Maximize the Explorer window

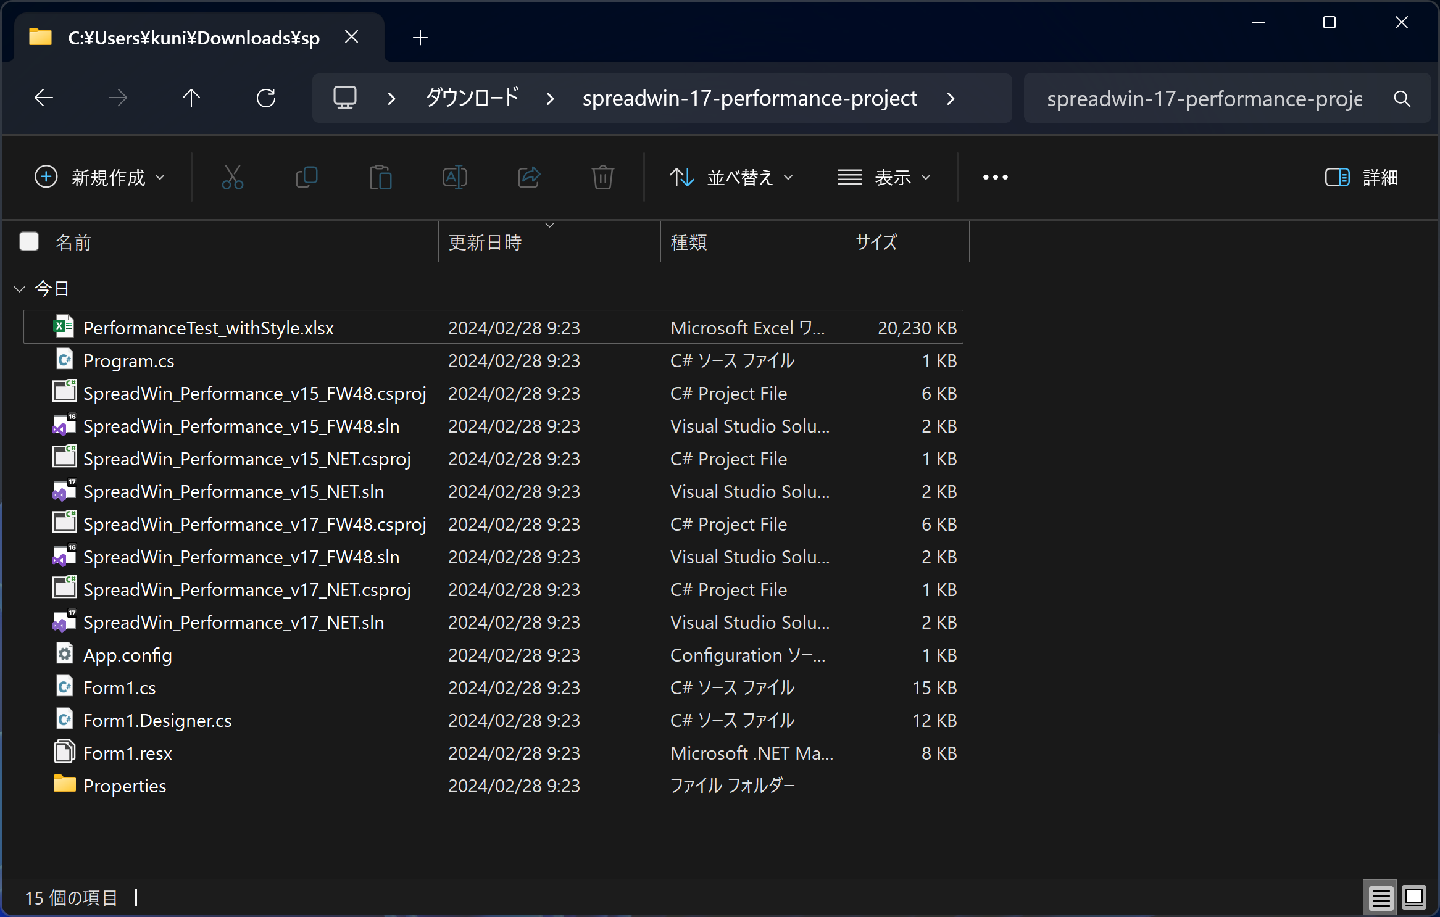pyautogui.click(x=1330, y=22)
